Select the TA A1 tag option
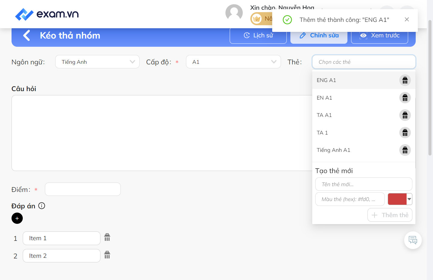Viewport: 433px width, 280px height. click(364, 115)
